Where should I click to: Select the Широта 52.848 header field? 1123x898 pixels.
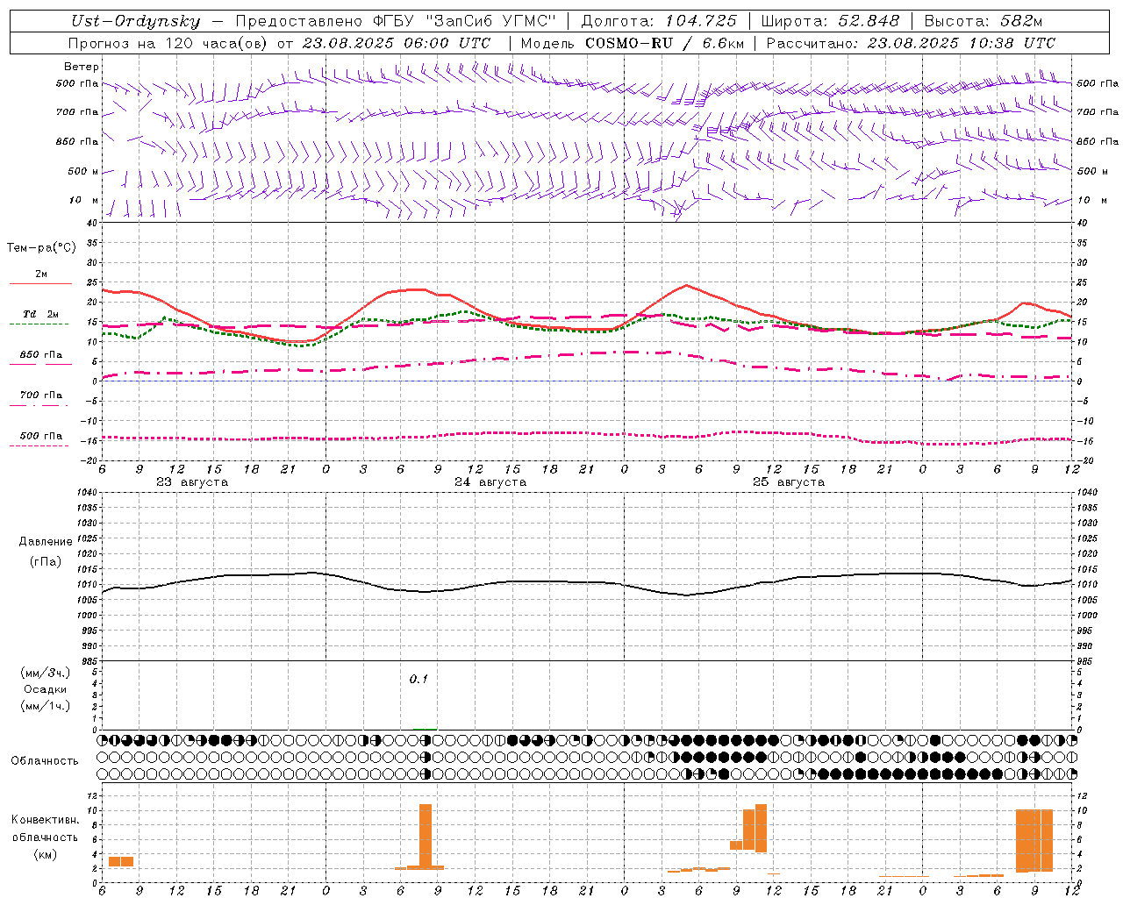[x=830, y=21]
